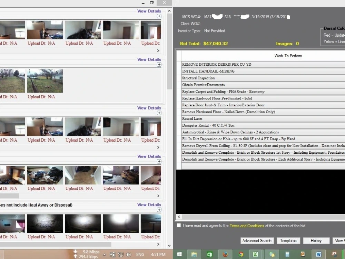Launch Firefox from the taskbar
This screenshot has width=345, height=259.
click(225, 254)
